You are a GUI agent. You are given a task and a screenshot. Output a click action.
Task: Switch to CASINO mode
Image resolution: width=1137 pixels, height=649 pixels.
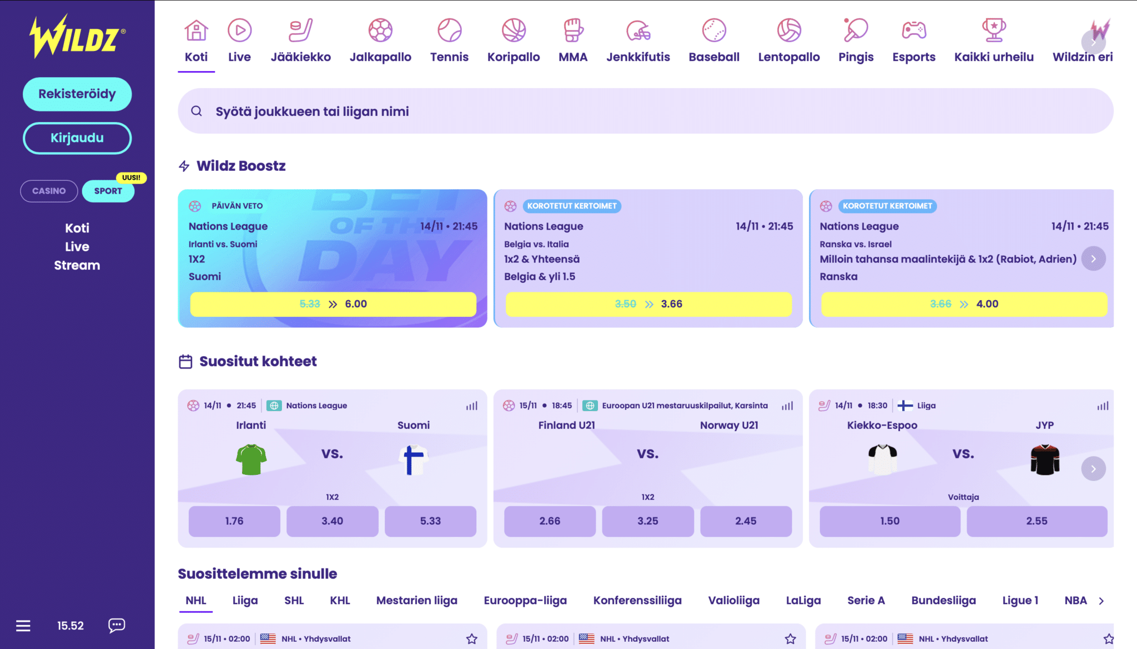coord(49,191)
